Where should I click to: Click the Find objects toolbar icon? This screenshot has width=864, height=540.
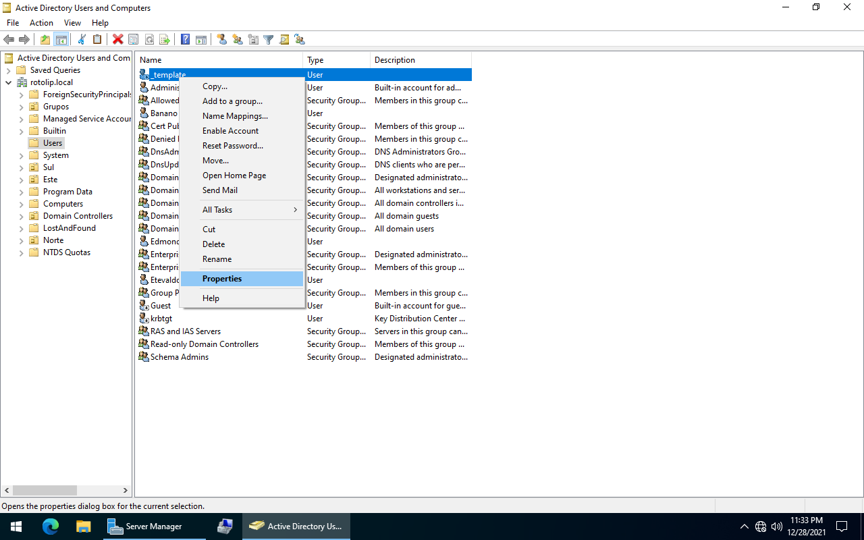[x=284, y=40]
